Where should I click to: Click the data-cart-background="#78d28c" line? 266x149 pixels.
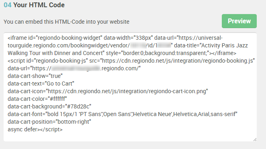(49, 106)
